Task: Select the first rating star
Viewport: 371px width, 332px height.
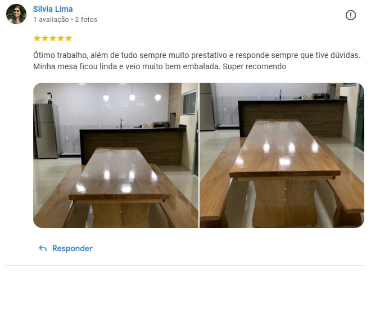Action: point(37,38)
